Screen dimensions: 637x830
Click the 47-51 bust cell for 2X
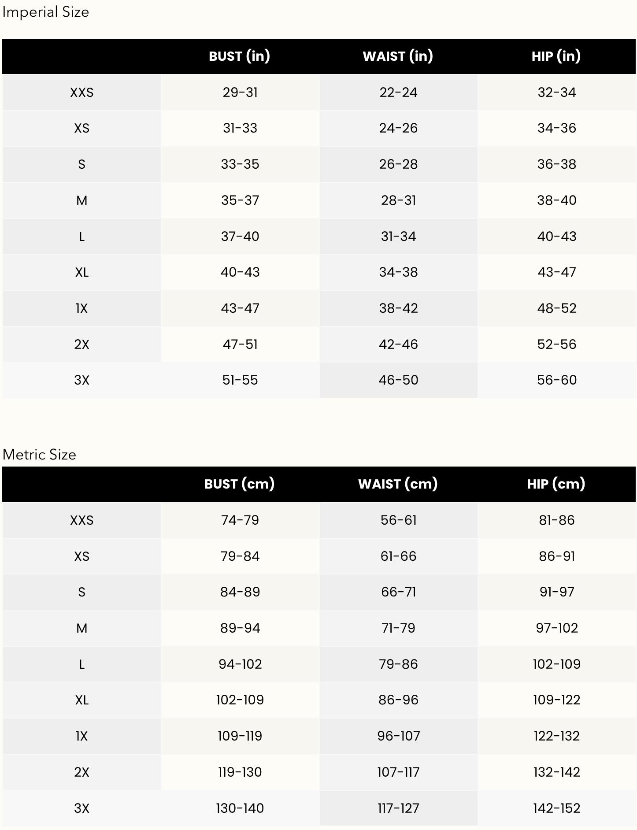coord(240,344)
